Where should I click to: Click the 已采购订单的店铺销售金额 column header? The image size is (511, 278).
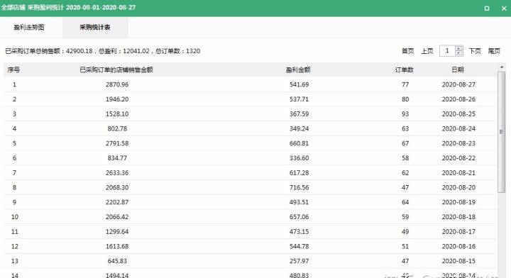click(x=116, y=69)
